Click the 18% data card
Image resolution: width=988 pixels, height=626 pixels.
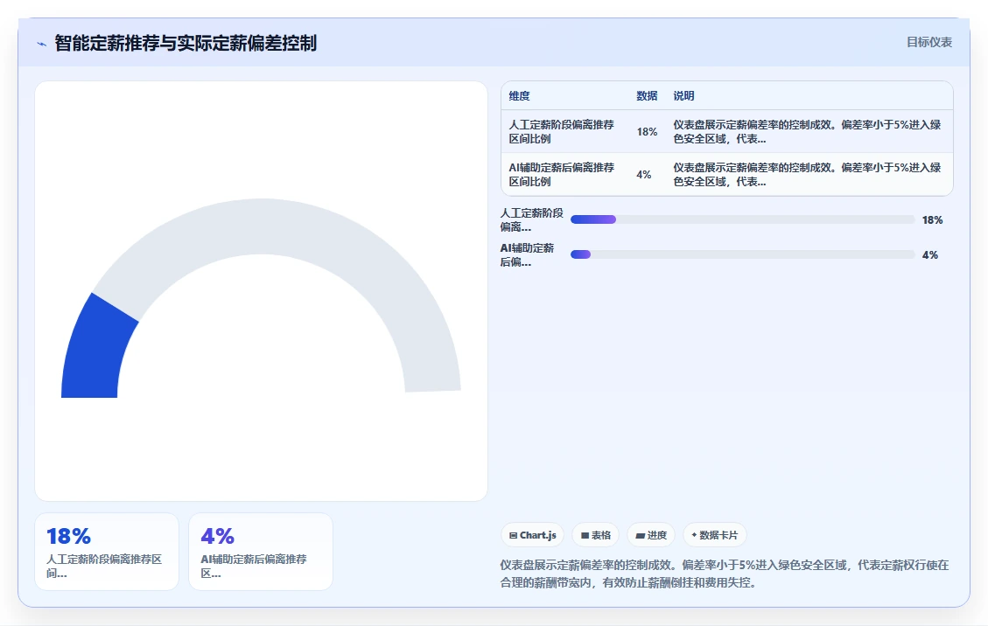pos(107,552)
